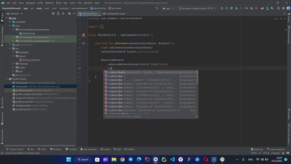Click the account avatar icon top right
291x164 pixels.
(x=288, y=8)
